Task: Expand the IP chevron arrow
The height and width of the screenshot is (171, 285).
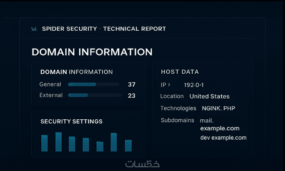Action: click(169, 85)
